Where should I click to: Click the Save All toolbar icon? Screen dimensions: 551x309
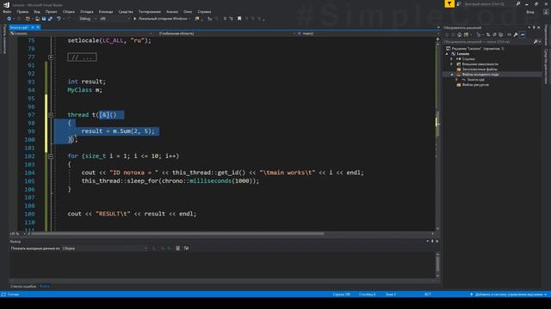tap(50, 19)
